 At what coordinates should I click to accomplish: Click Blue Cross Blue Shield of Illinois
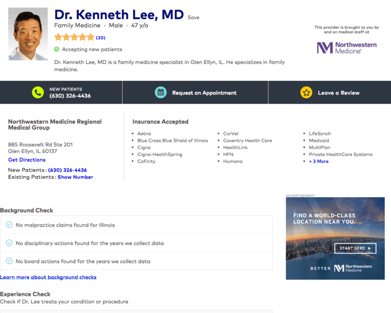click(x=173, y=141)
